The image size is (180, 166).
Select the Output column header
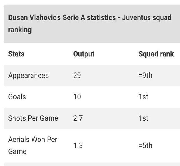[x=84, y=54]
